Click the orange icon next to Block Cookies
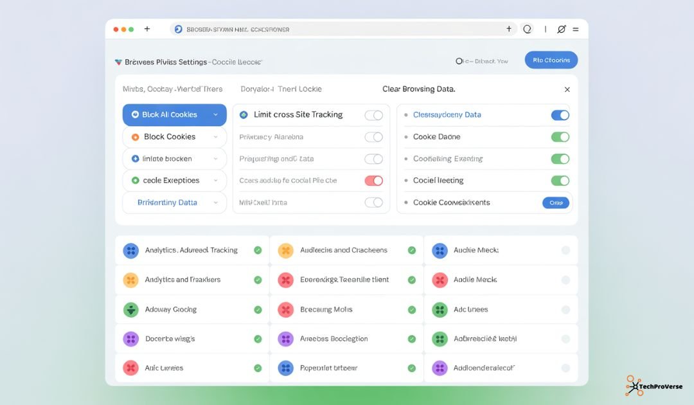 tap(134, 136)
